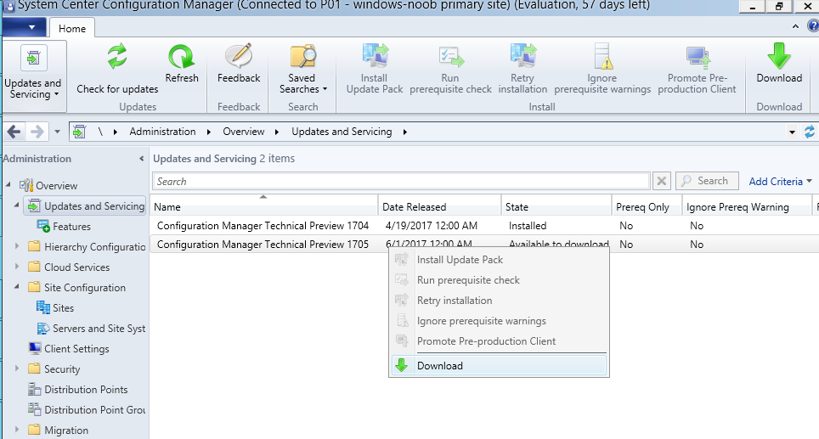Select Sites in the navigation tree
Image resolution: width=819 pixels, height=439 pixels.
(x=63, y=308)
